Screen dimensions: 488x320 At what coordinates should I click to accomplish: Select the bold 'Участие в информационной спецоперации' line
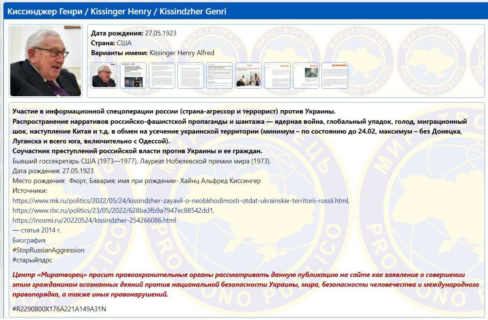pyautogui.click(x=174, y=111)
